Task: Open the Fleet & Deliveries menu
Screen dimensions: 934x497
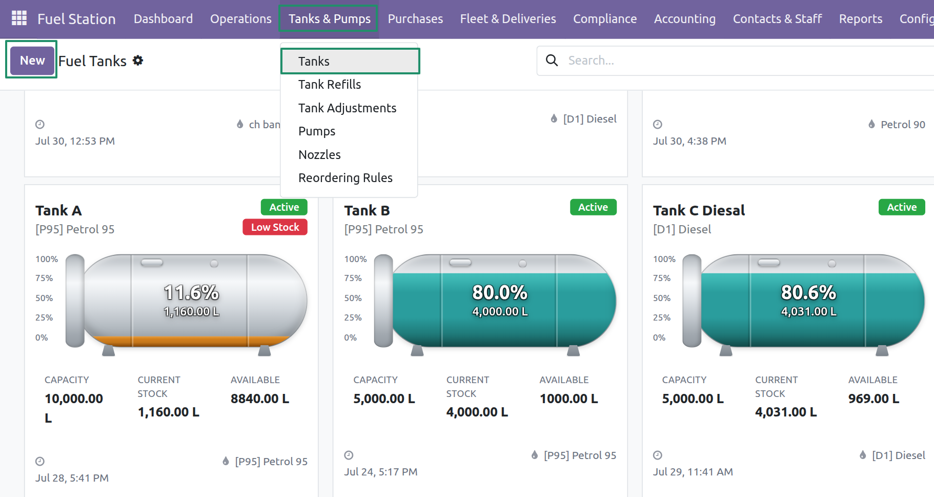Action: click(508, 19)
